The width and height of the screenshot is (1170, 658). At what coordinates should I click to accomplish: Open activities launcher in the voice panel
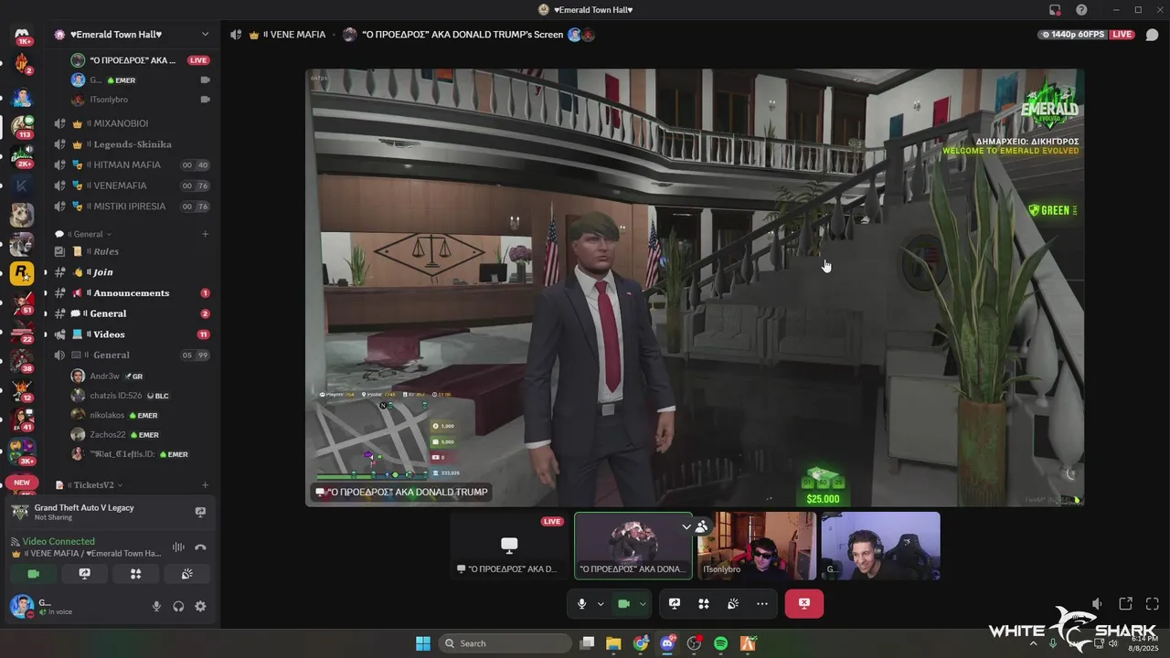[135, 574]
